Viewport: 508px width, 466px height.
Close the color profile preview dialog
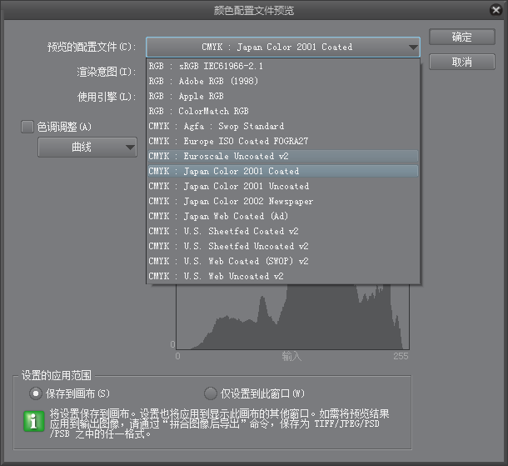click(x=495, y=10)
